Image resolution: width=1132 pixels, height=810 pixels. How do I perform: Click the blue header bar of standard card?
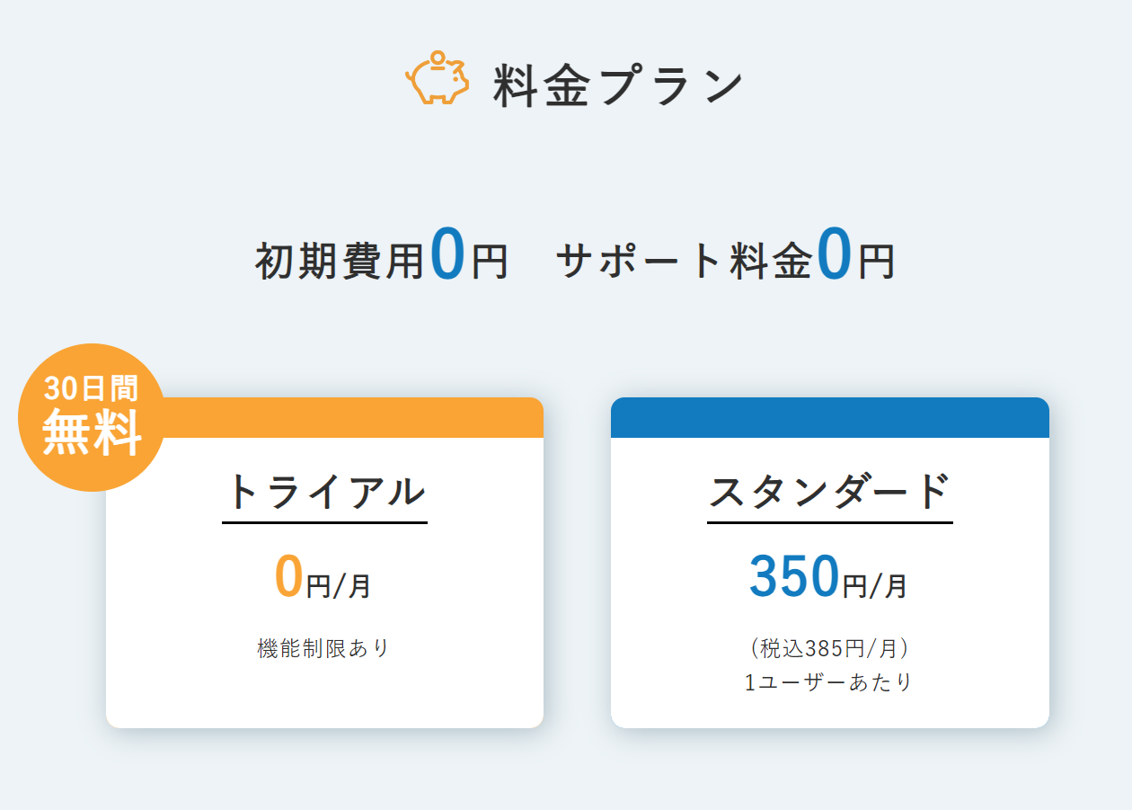click(x=829, y=418)
